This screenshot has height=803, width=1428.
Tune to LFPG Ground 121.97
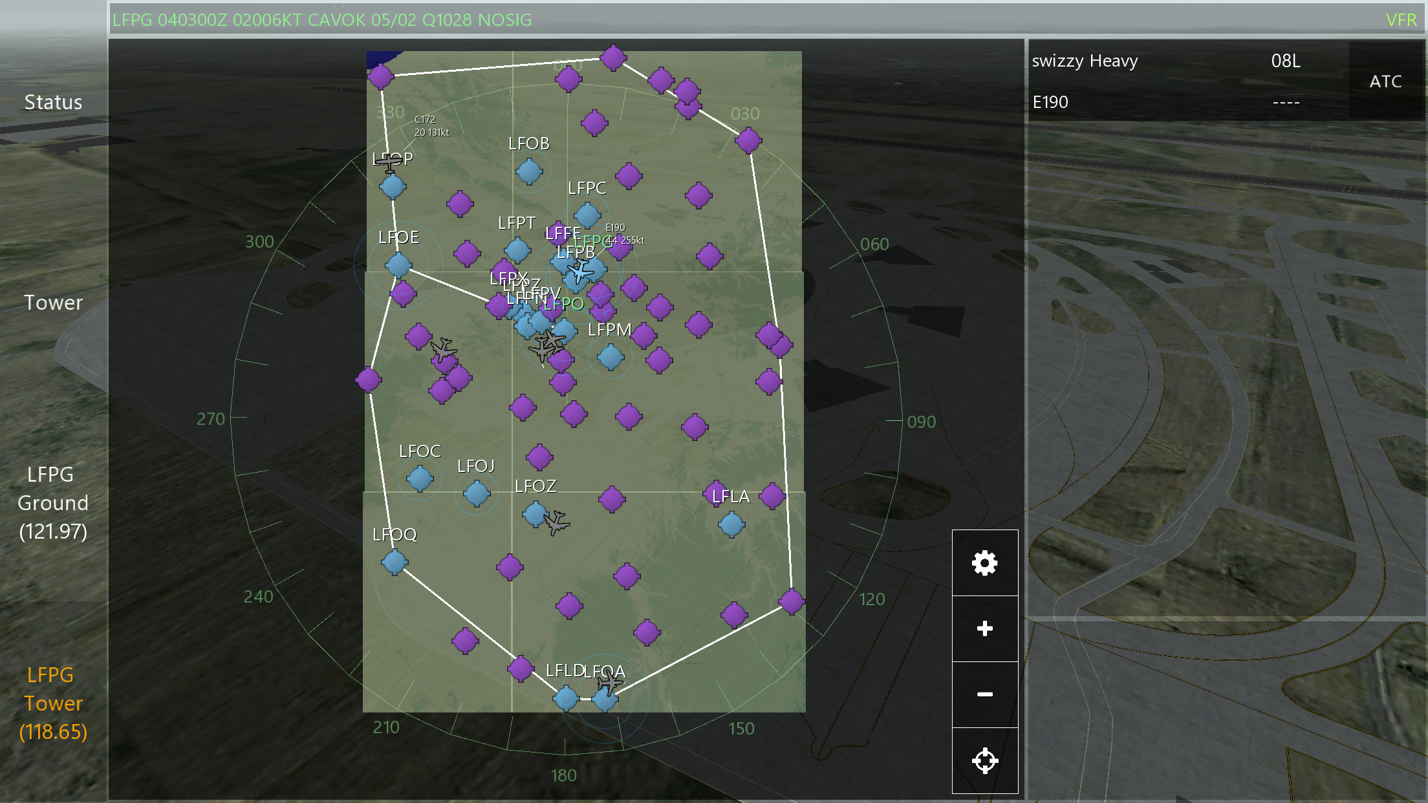53,503
